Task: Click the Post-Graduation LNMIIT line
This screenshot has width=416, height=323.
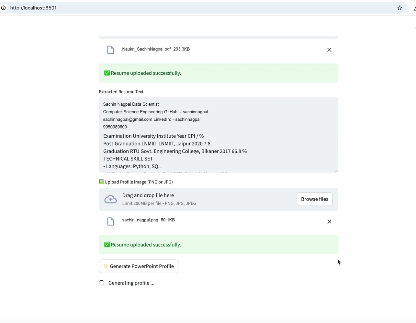Action: (157, 144)
